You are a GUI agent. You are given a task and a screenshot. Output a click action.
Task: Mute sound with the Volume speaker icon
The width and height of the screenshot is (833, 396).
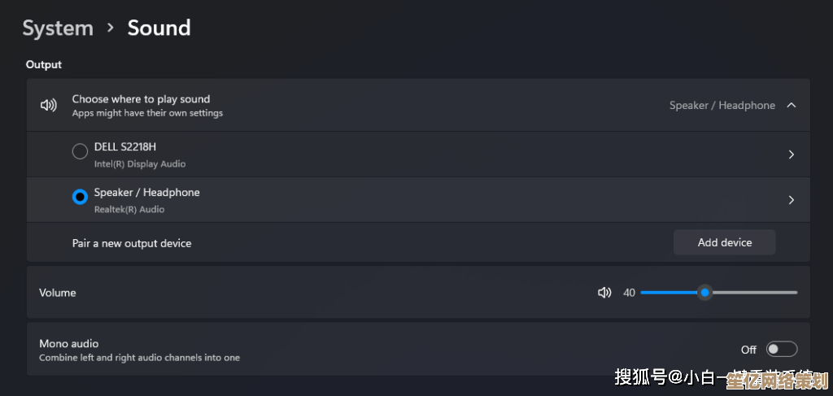pyautogui.click(x=604, y=293)
